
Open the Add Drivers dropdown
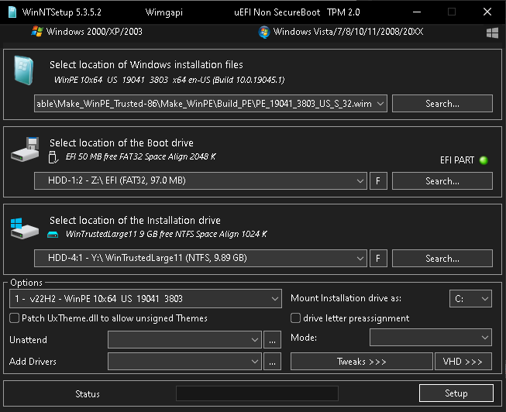(x=184, y=361)
